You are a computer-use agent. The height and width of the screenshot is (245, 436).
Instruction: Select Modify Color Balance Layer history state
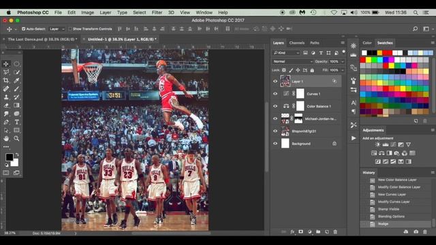399,187
